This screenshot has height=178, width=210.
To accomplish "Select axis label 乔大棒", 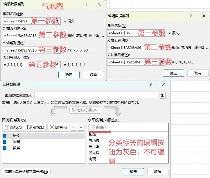I will pyautogui.click(x=94, y=153).
